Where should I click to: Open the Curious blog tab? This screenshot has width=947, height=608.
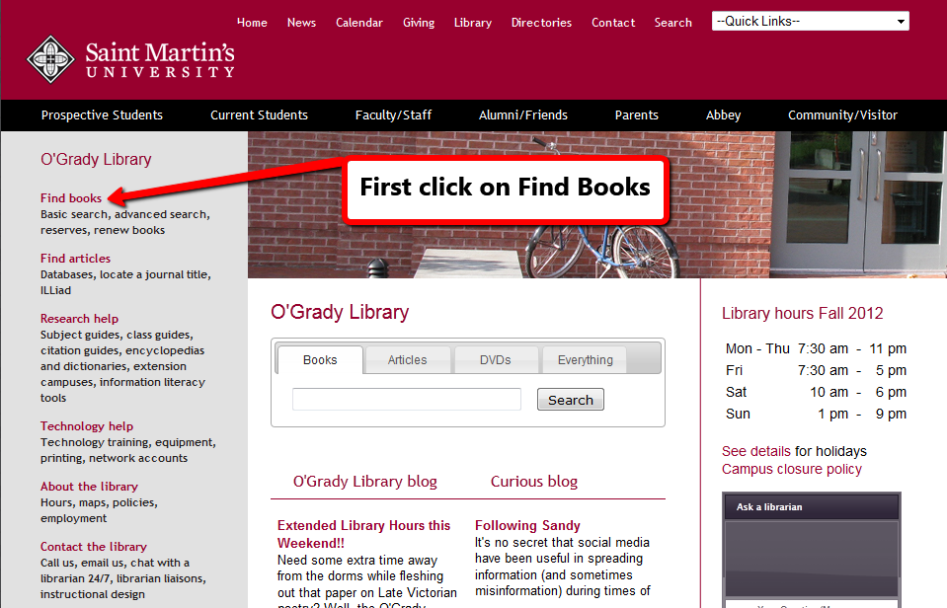pyautogui.click(x=533, y=482)
